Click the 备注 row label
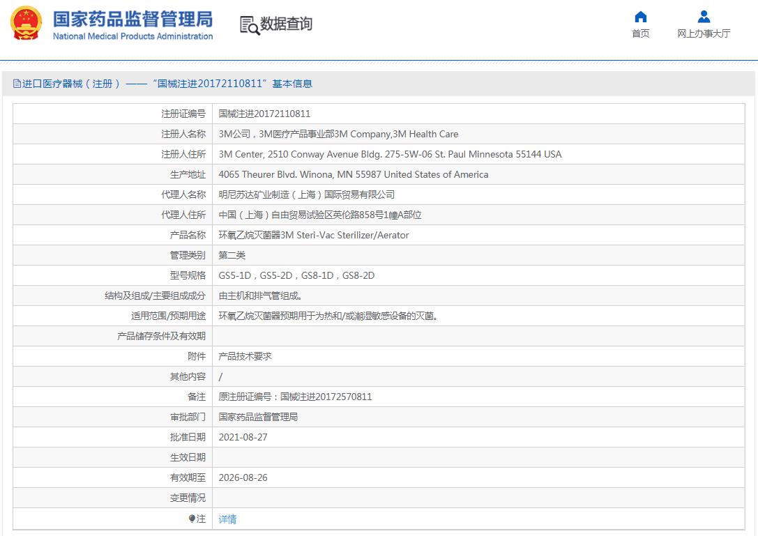The image size is (758, 536). click(197, 397)
